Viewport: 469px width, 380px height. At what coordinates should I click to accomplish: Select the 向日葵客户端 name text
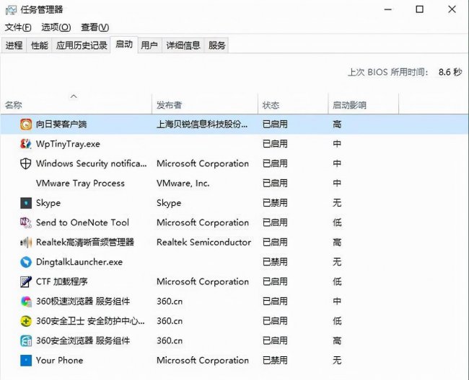coord(61,124)
